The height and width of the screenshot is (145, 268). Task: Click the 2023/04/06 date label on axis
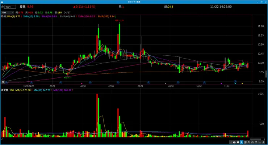pos(29,86)
